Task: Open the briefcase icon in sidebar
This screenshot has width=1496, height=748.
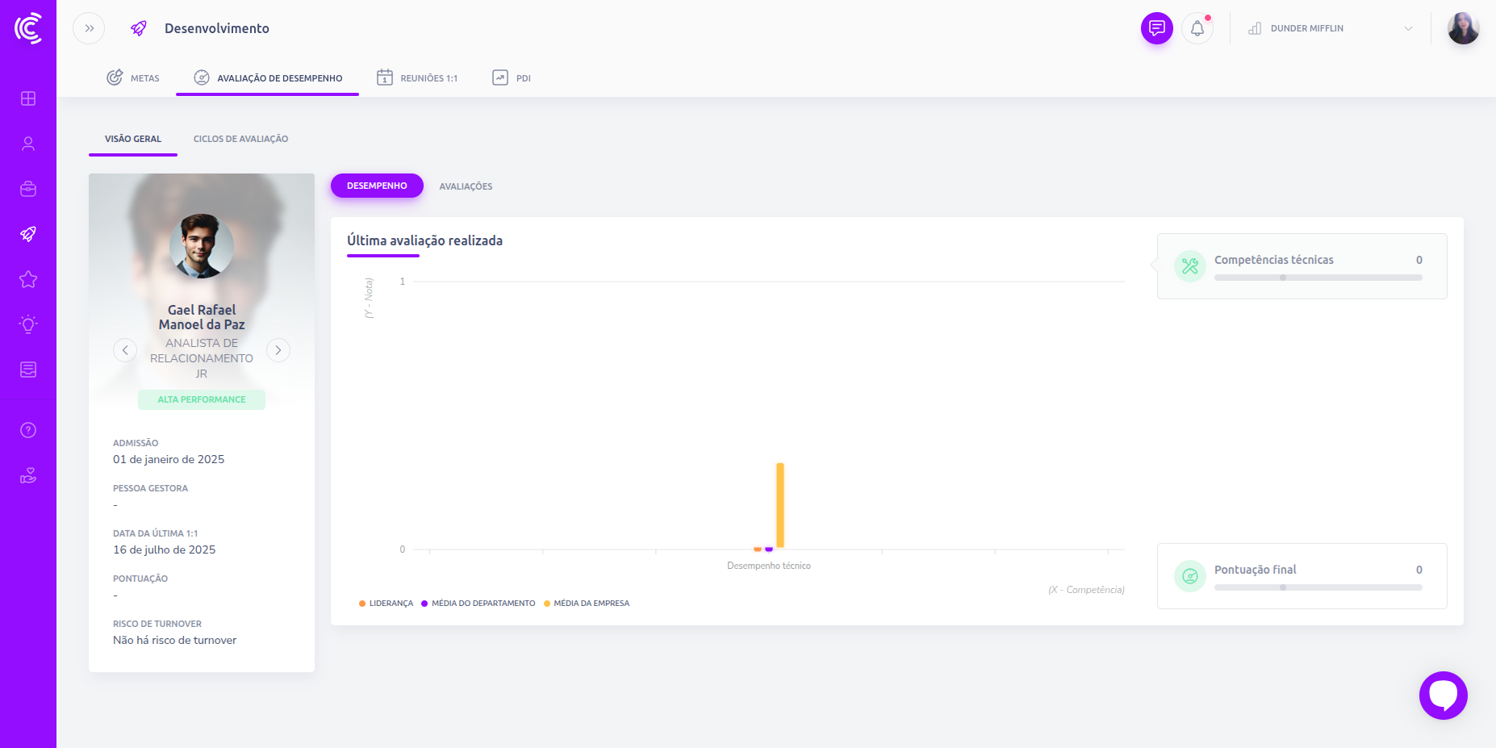Action: (28, 189)
